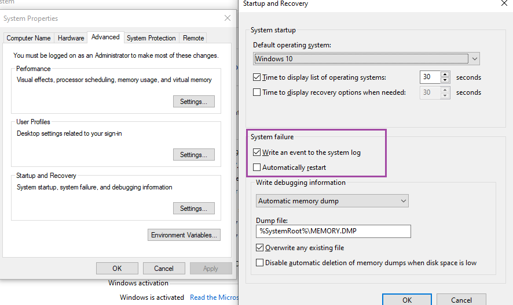The width and height of the screenshot is (513, 305).
Task: Uncheck 'Time to display list of operating systems'
Action: click(x=257, y=77)
